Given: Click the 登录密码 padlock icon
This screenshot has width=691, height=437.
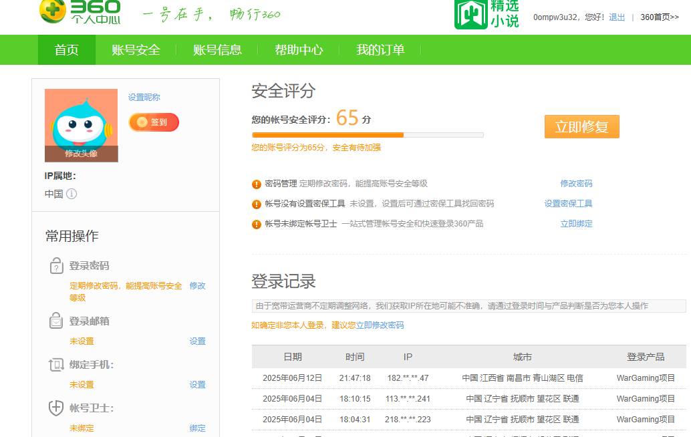Looking at the screenshot, I should click(56, 265).
